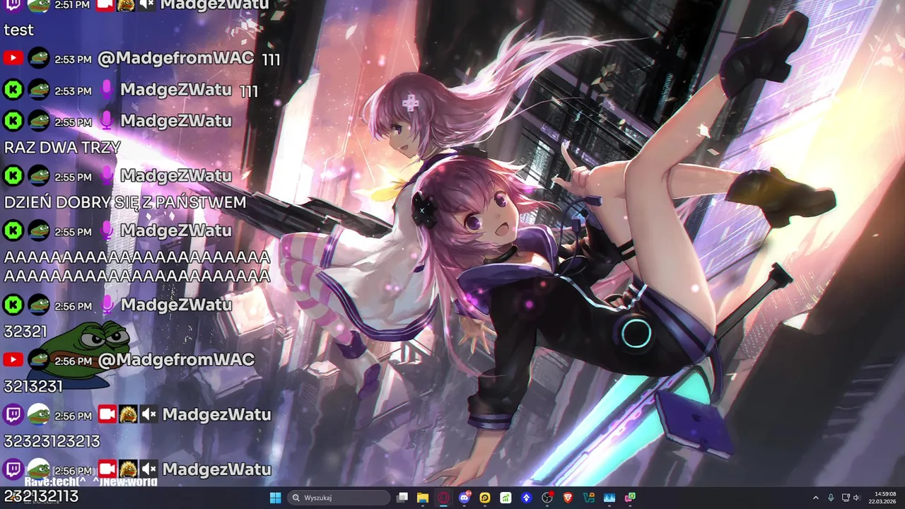Click Kick icon above DZIEŃ DOBRY SIĘ Z PAŃSTWEM
This screenshot has width=905, height=509.
click(x=13, y=176)
